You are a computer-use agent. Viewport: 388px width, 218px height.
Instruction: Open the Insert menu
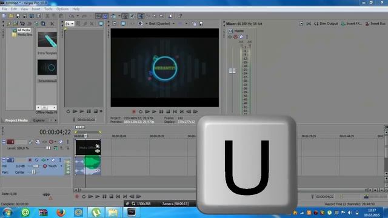[36, 9]
